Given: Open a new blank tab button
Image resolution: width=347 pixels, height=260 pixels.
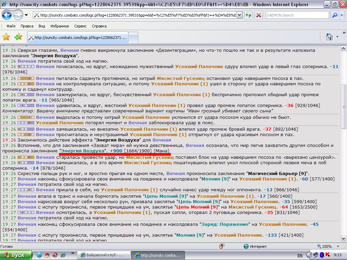Looking at the screenshot, I should pyautogui.click(x=133, y=38).
